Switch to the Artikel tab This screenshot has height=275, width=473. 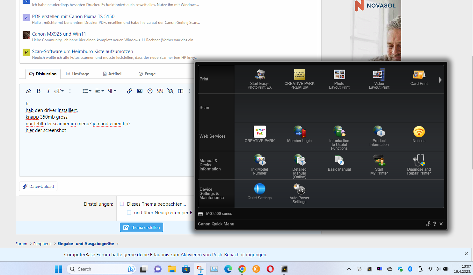(x=112, y=74)
